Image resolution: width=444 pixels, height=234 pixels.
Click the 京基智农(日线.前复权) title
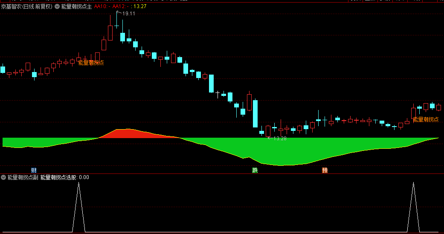(27, 6)
